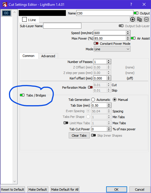Image resolution: width=151 pixels, height=193 pixels.
Task: Switch to the Common tab
Action: pos(28,56)
